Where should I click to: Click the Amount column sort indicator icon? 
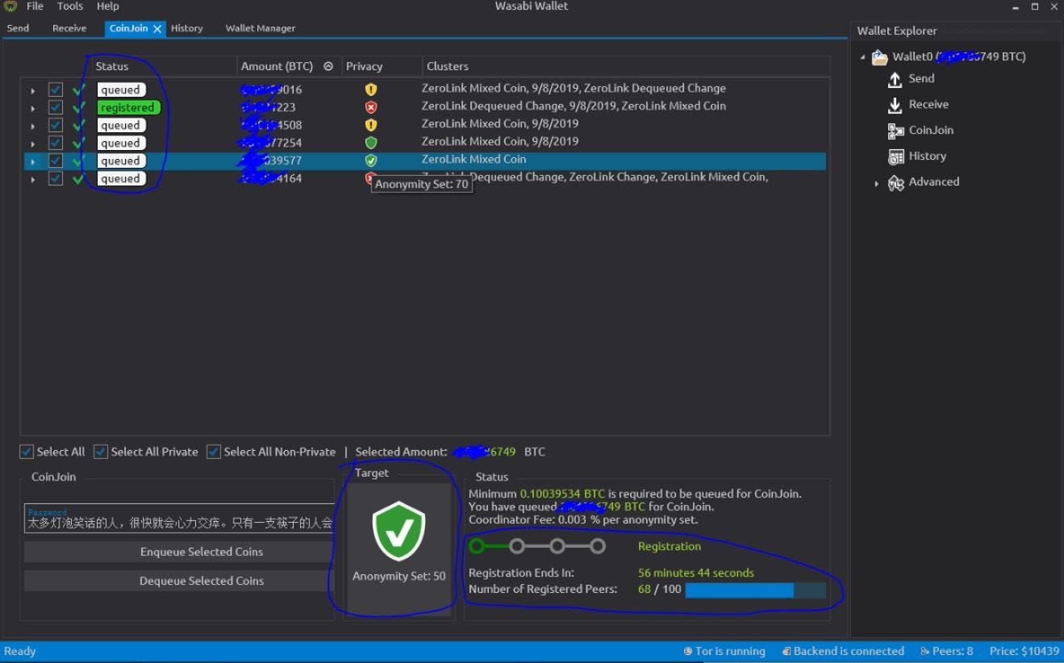328,66
